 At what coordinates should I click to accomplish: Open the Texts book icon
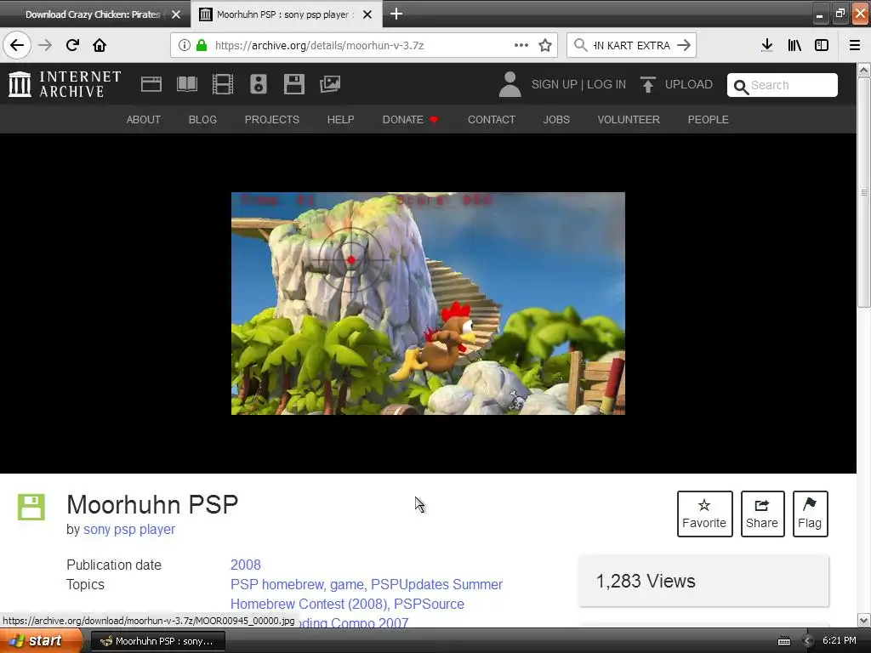point(186,84)
